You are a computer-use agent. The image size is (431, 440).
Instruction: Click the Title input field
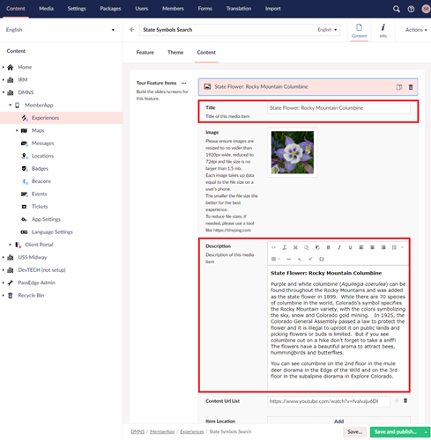click(x=338, y=108)
